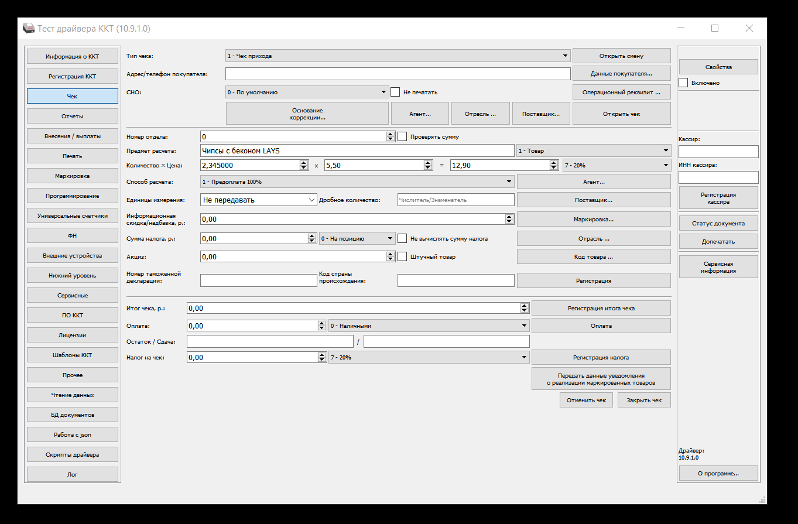Viewport: 798px width, 524px height.
Task: Click the printer app icon in title bar
Action: [28, 28]
